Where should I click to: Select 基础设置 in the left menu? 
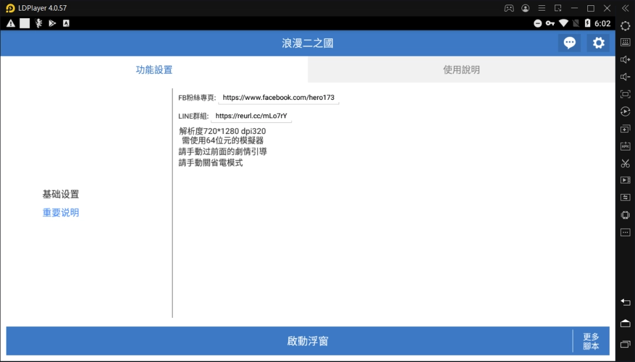(x=61, y=195)
